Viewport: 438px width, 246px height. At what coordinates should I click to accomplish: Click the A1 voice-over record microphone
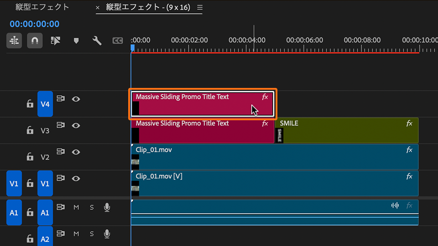point(107,208)
